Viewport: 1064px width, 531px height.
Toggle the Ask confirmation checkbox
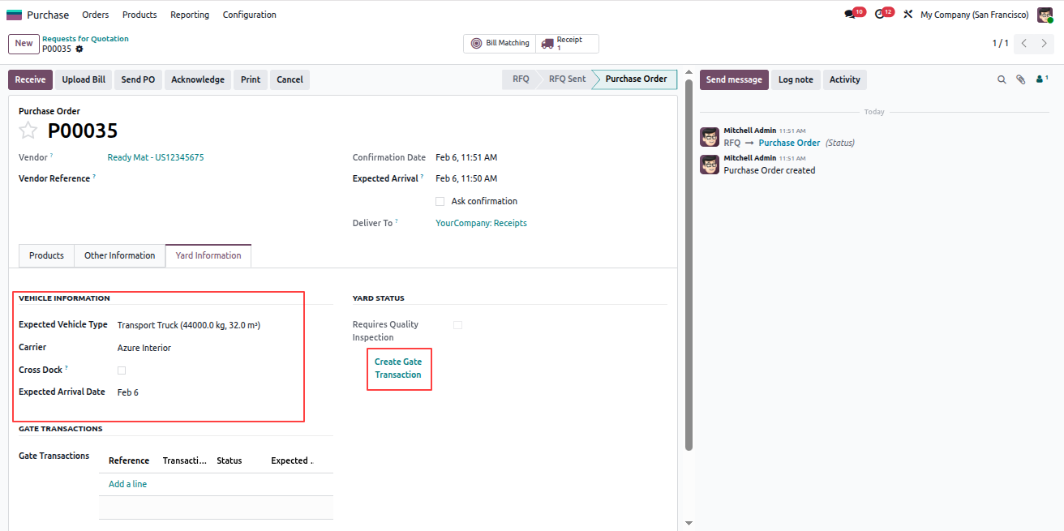(x=440, y=201)
